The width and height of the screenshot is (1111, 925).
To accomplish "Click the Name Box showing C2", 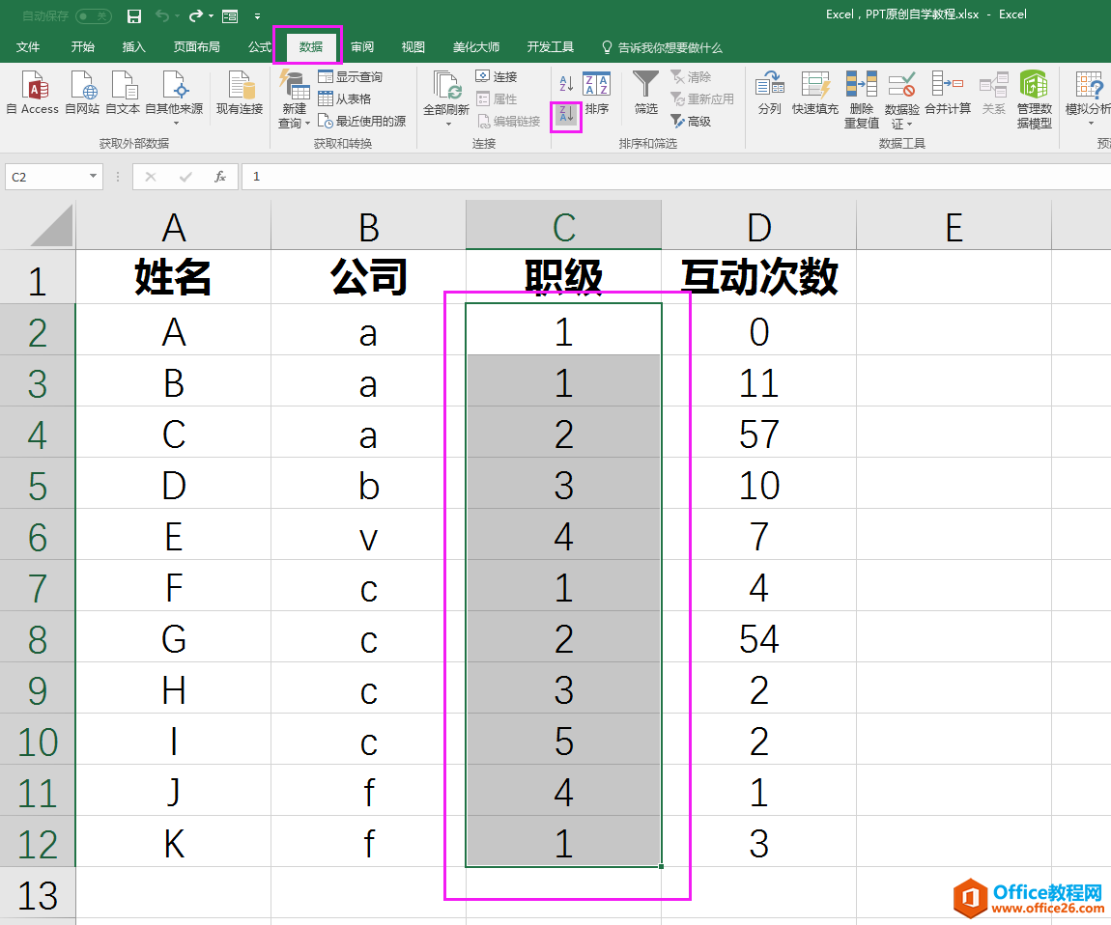I will tap(46, 177).
